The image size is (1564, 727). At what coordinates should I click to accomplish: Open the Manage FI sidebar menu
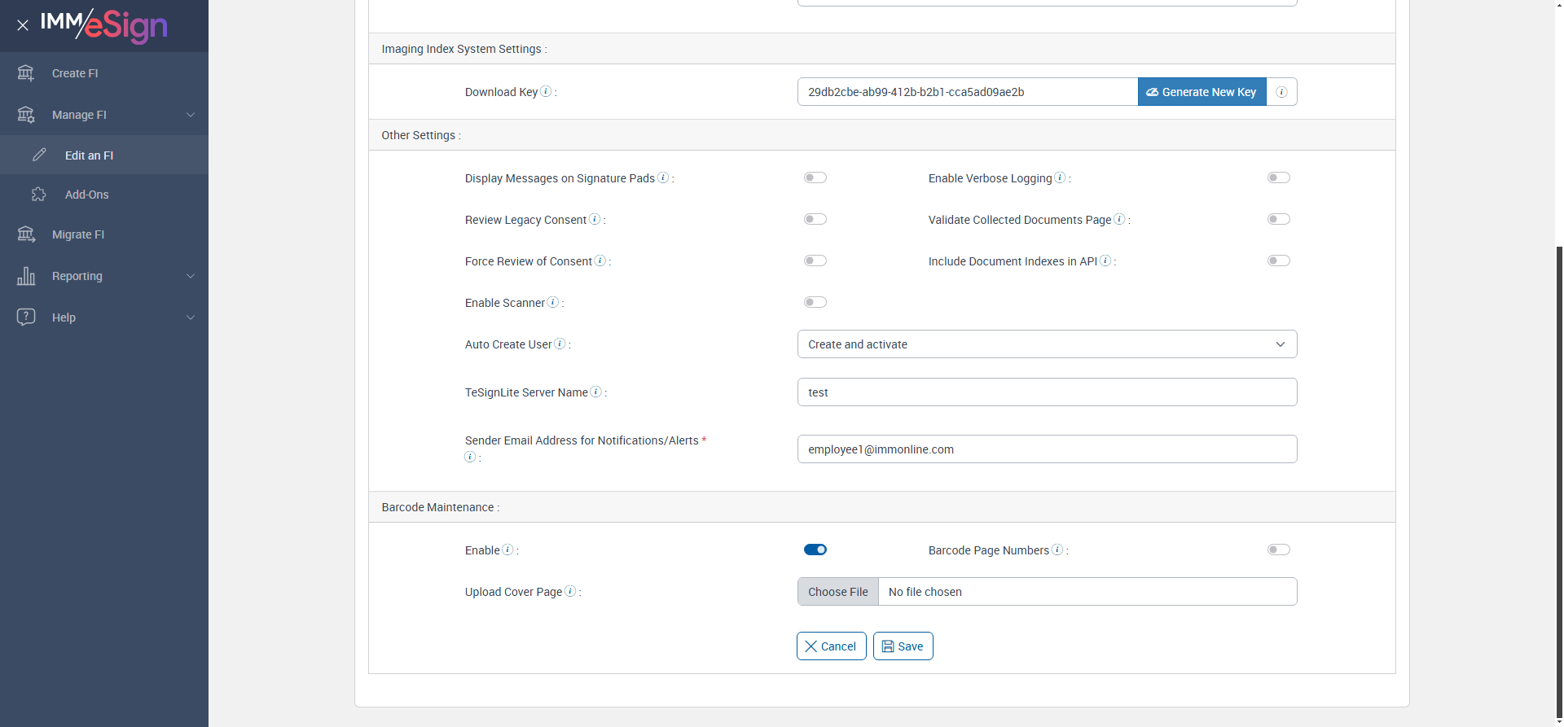click(104, 115)
